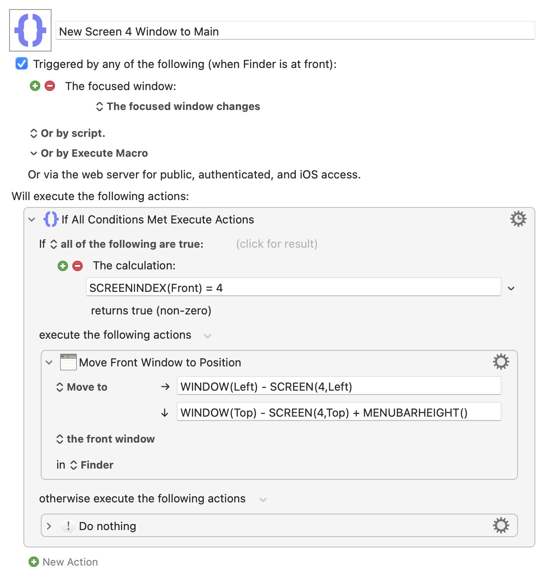This screenshot has height=576, width=544.
Task: Click the click for result text
Action: (x=277, y=244)
